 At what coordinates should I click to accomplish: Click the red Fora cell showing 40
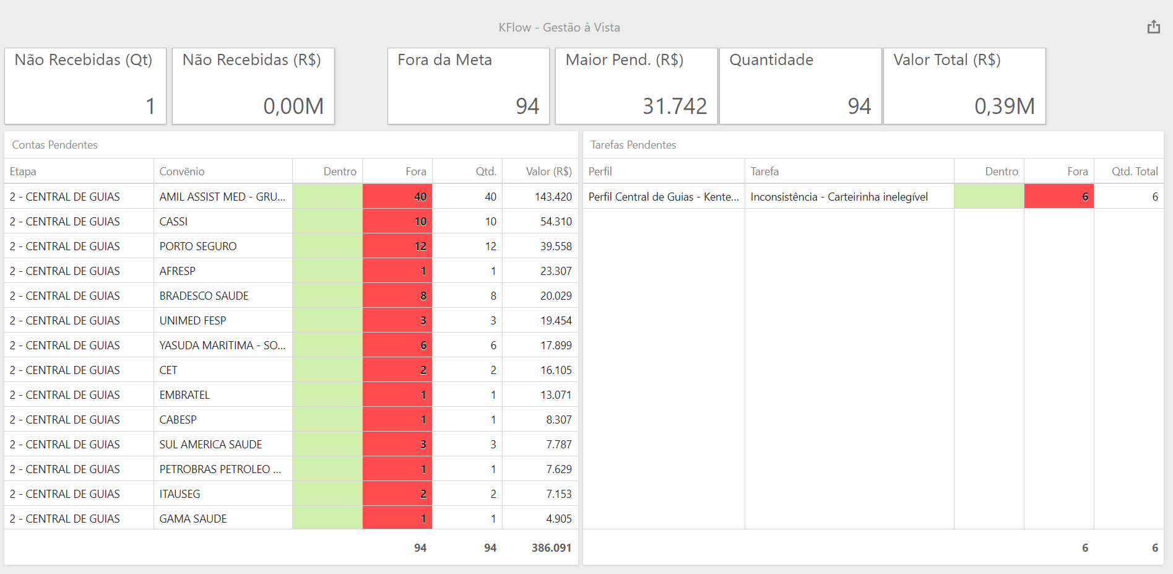click(x=397, y=196)
